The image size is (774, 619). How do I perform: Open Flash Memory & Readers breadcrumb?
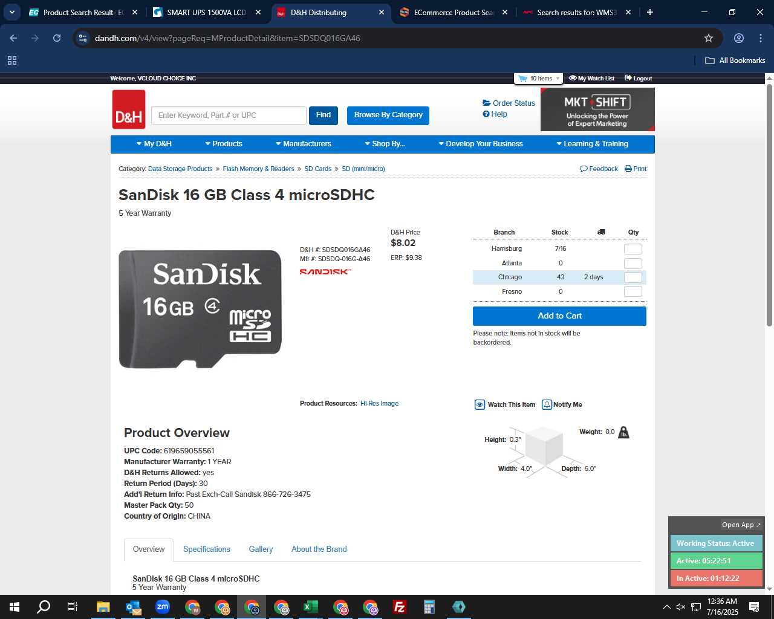[x=258, y=169]
